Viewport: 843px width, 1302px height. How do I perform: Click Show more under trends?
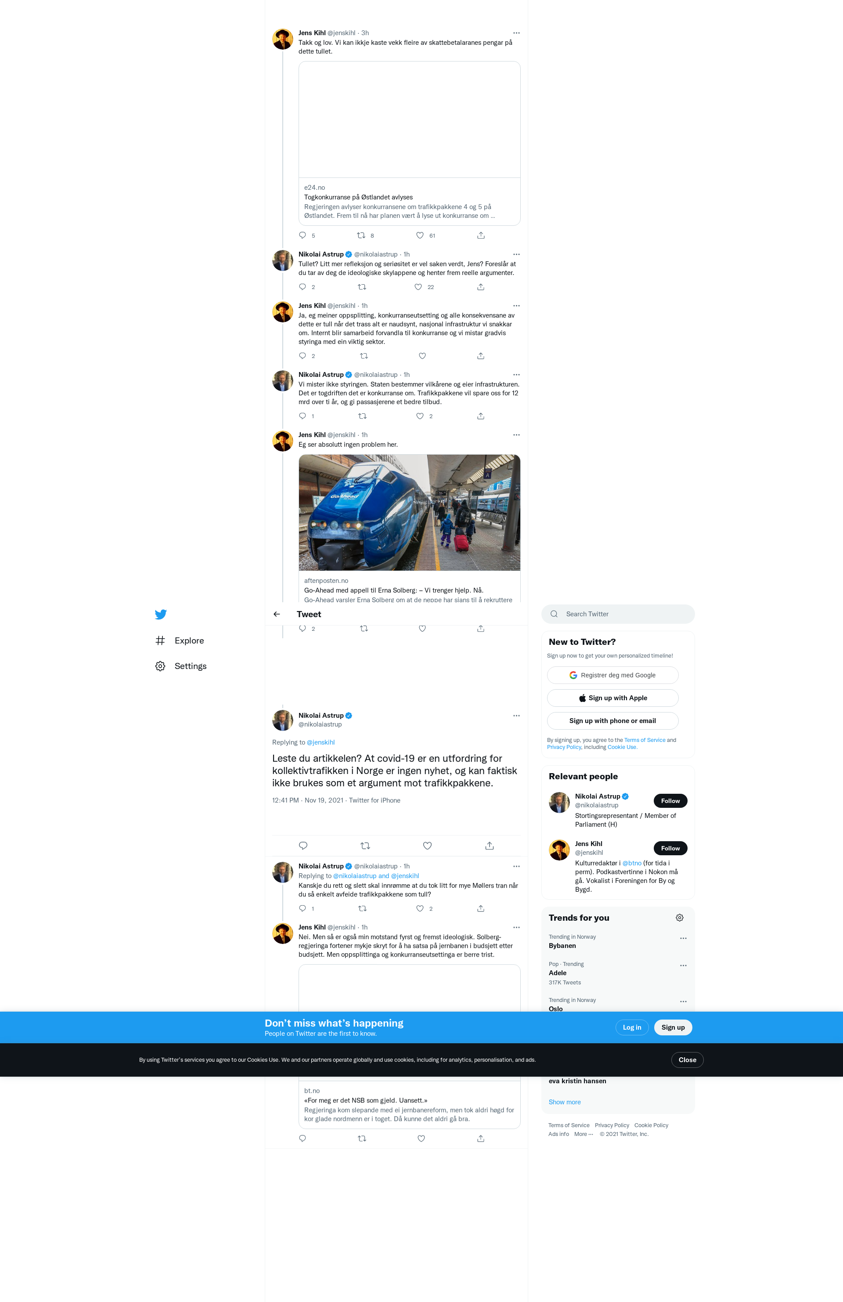coord(564,1102)
